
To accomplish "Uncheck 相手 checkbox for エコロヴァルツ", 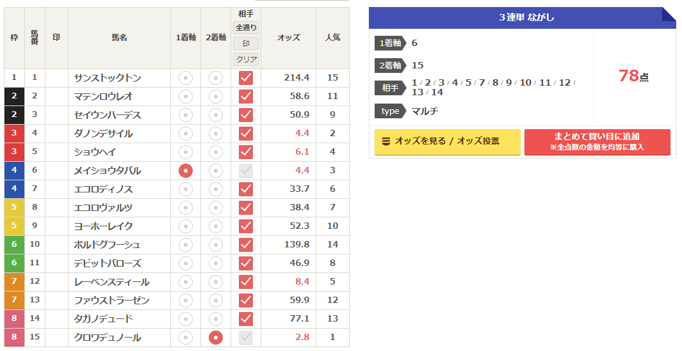I will [246, 208].
